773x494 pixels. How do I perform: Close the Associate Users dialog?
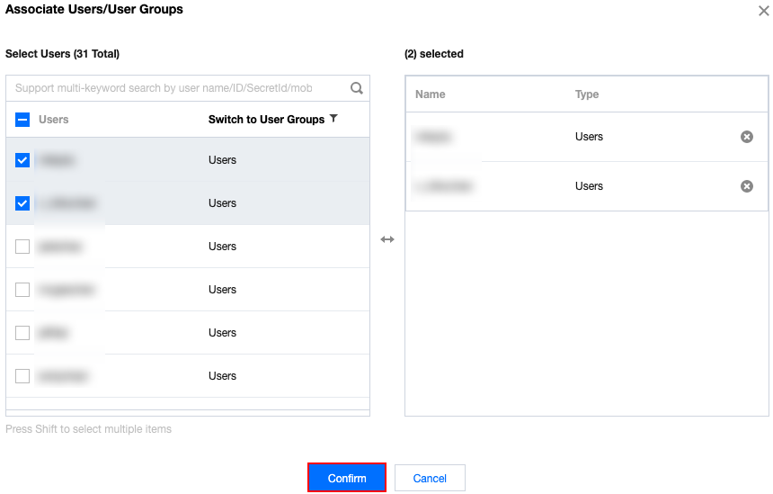pyautogui.click(x=764, y=11)
